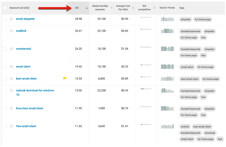This screenshot has width=226, height=147.
Task: Open search trends chart for outlook download row
Action: click(x=167, y=91)
